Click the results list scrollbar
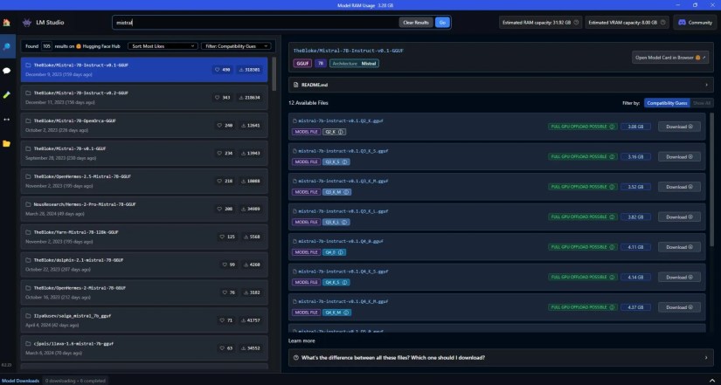The image size is (721, 385). (274, 73)
